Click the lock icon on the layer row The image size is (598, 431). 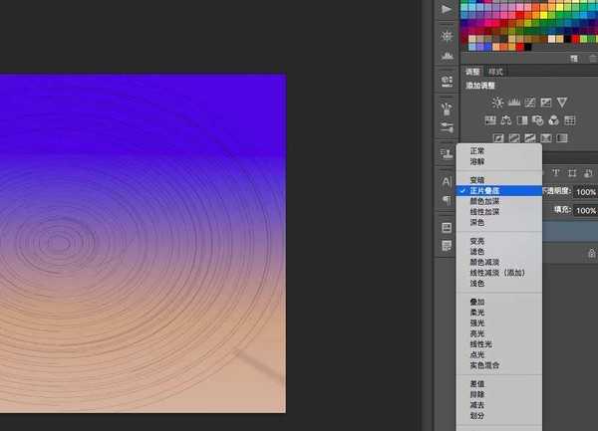[x=591, y=253]
